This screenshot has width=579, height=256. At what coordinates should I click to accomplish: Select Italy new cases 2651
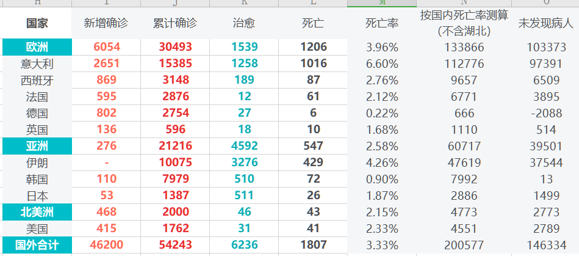point(106,64)
